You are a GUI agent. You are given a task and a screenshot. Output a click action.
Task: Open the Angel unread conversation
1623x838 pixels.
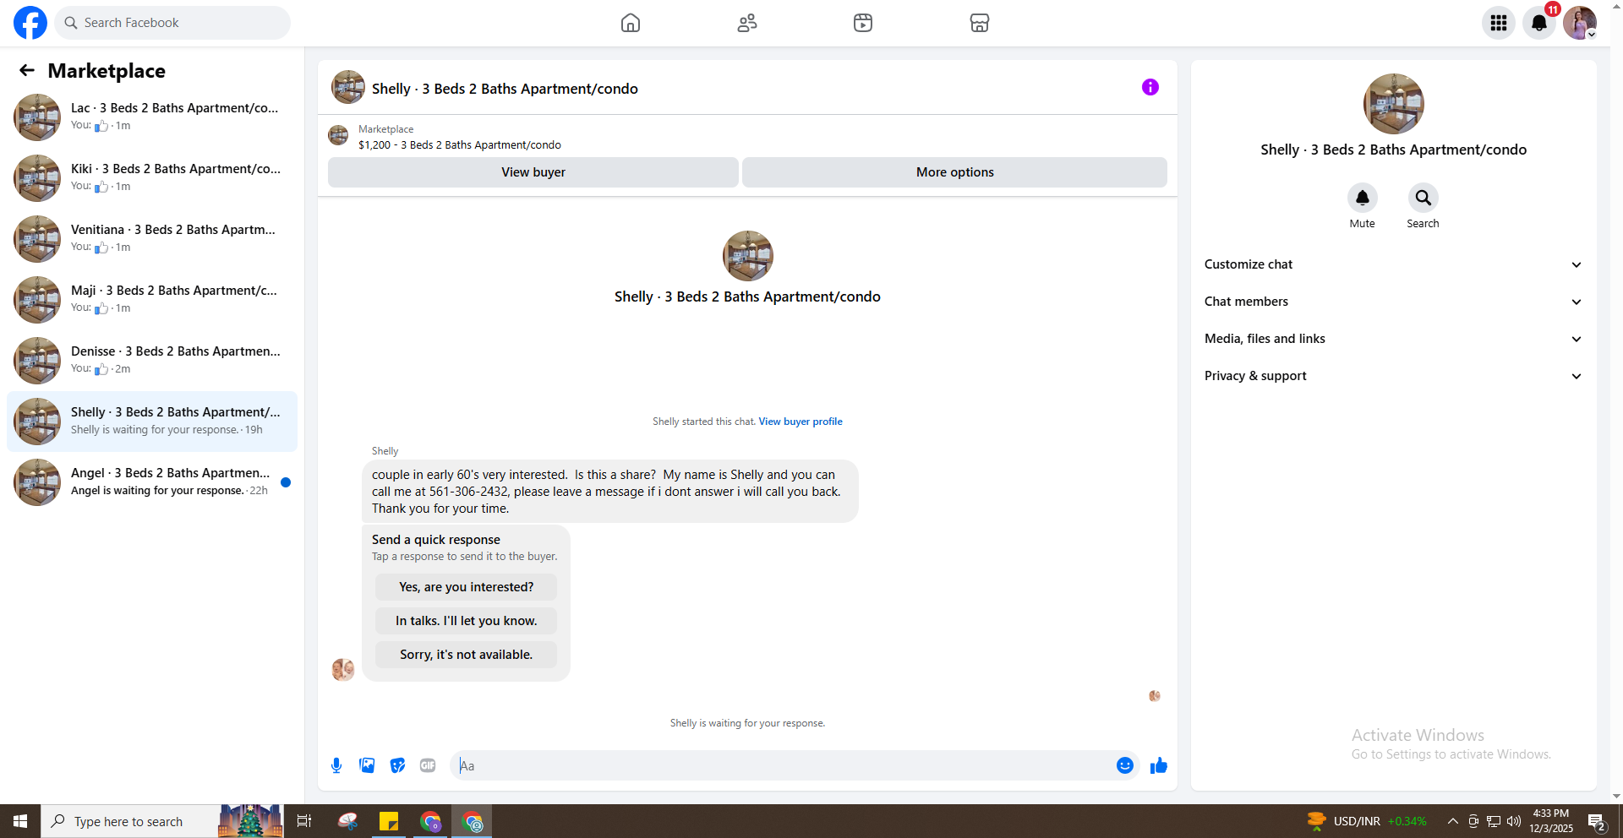pyautogui.click(x=152, y=482)
